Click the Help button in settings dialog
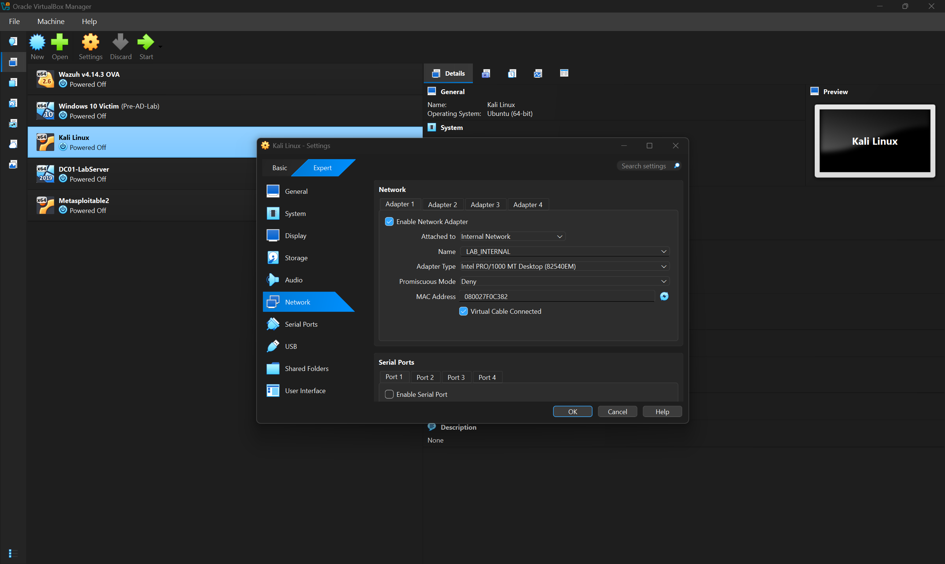The height and width of the screenshot is (564, 945). click(x=662, y=412)
